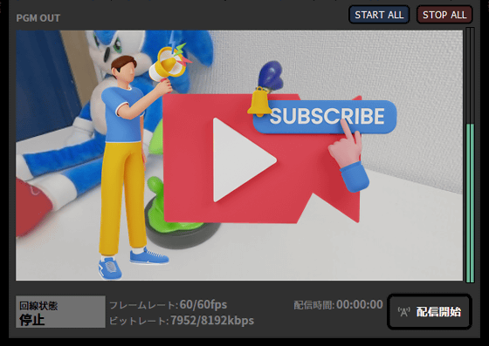
Task: Click the 回線状態 停止 status box
Action: tap(60, 311)
